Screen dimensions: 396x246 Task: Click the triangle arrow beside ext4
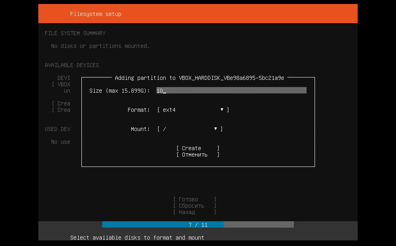point(222,109)
